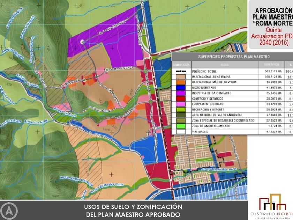Click 'AREA NATURAL DE VALOR AMBIENTAL' label
The height and width of the screenshot is (220, 293).
click(x=217, y=115)
